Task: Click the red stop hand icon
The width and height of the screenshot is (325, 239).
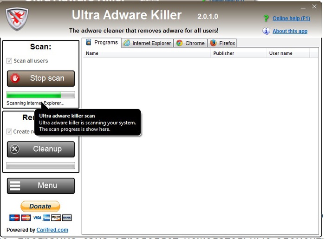Action: [15, 78]
